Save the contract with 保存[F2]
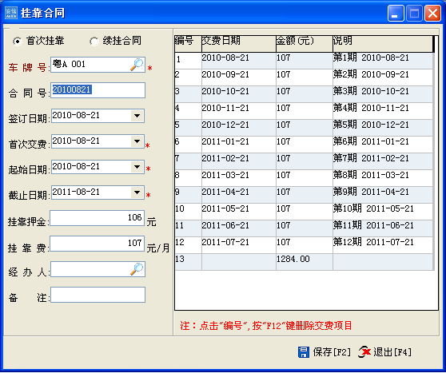Viewport: 446px width, 373px height. (325, 352)
